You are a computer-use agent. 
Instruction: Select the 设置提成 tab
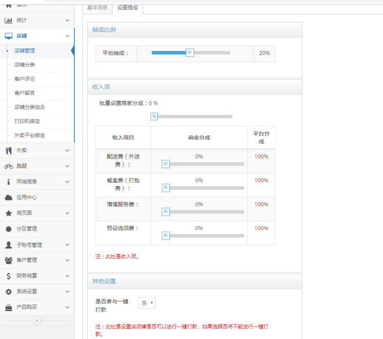coord(127,8)
